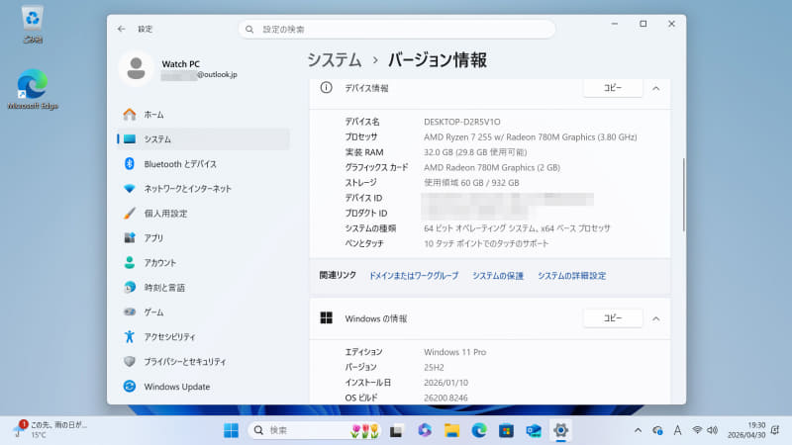The height and width of the screenshot is (445, 792).
Task: Click the search magnifier icon in Settings
Action: pos(249,30)
